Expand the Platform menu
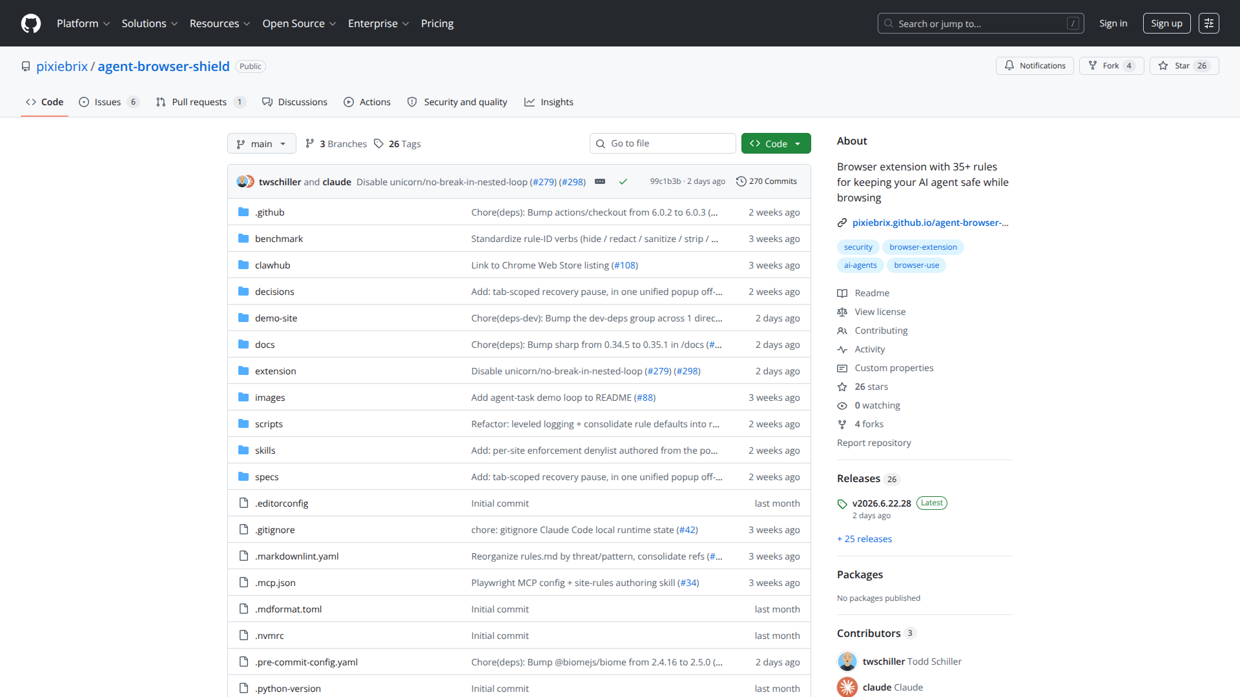This screenshot has height=697, width=1240. pos(83,23)
